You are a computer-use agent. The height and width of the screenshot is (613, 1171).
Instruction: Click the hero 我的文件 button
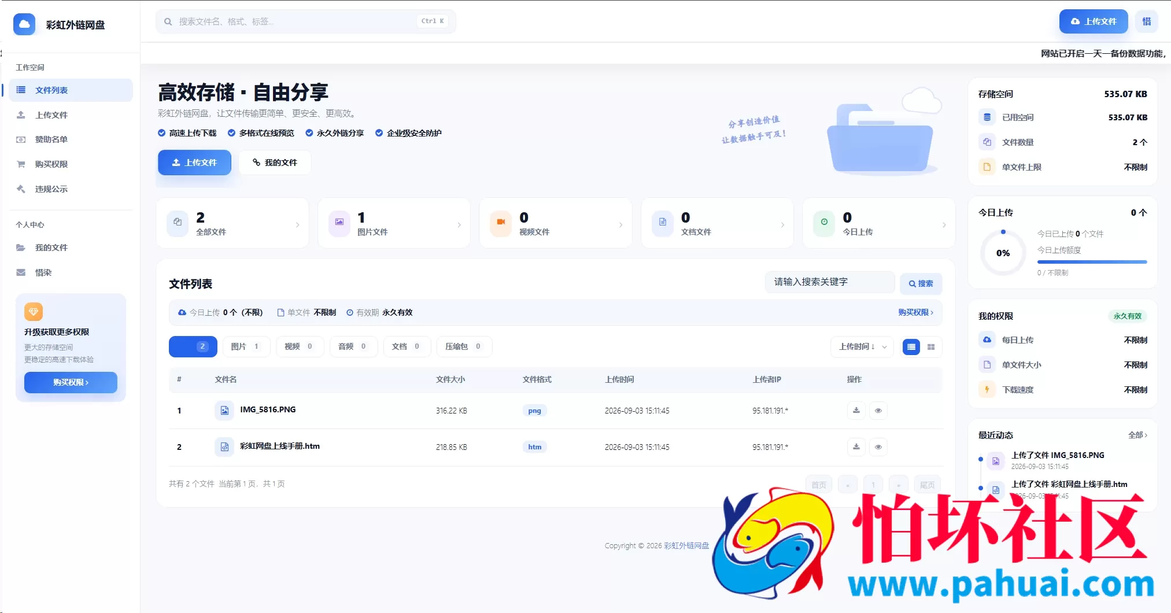[275, 163]
